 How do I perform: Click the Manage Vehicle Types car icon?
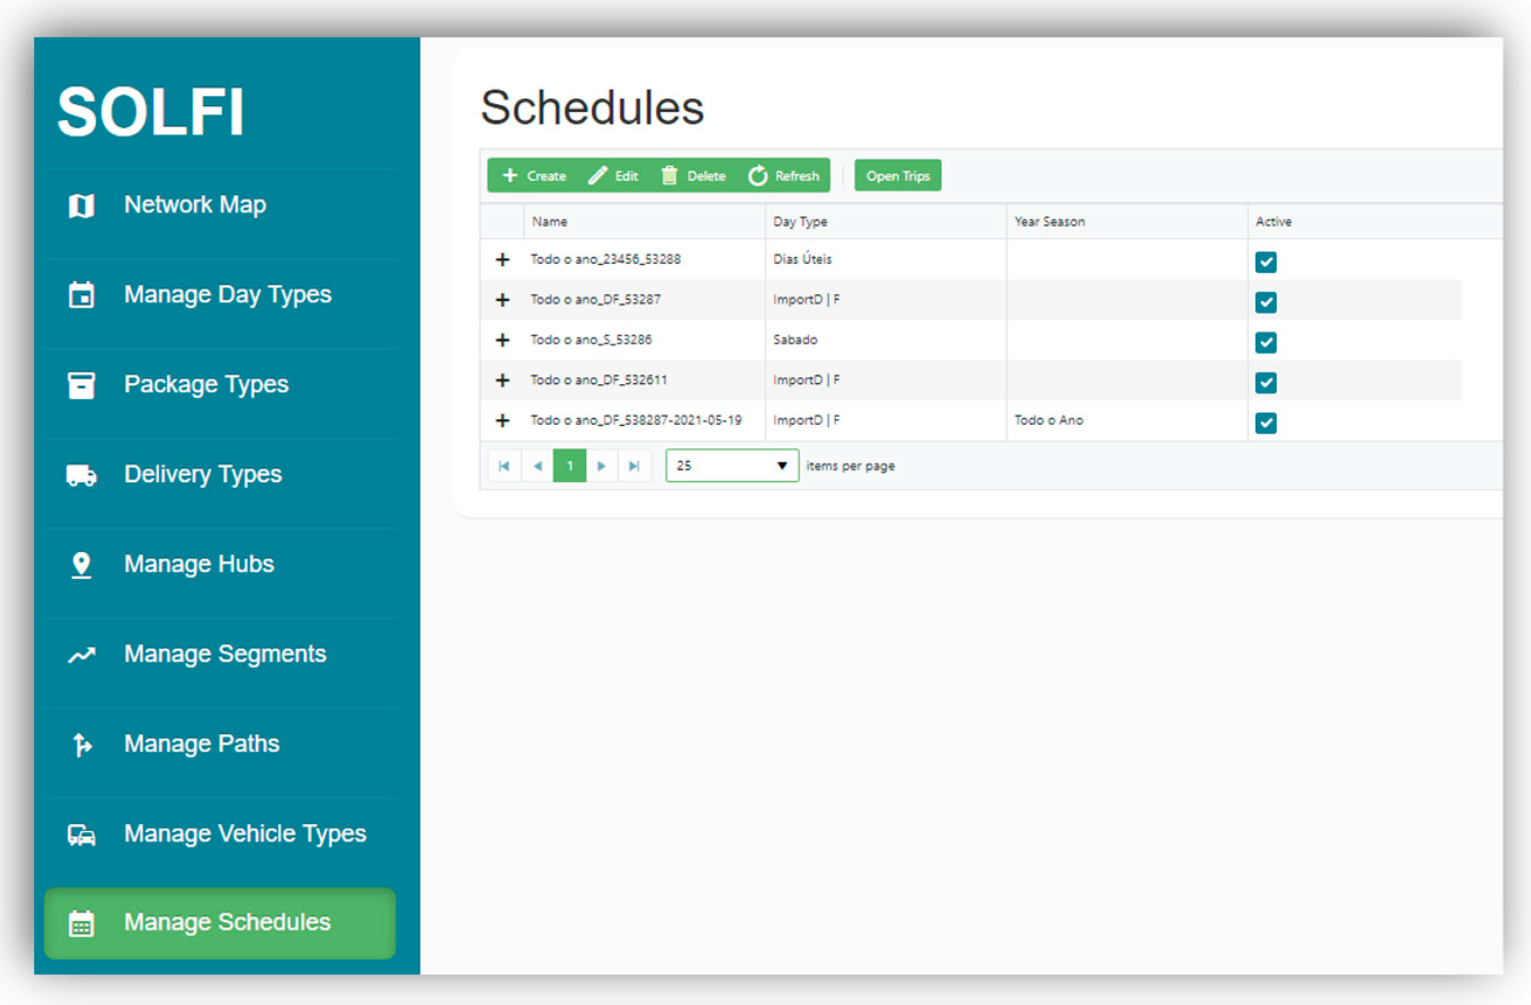(x=81, y=835)
